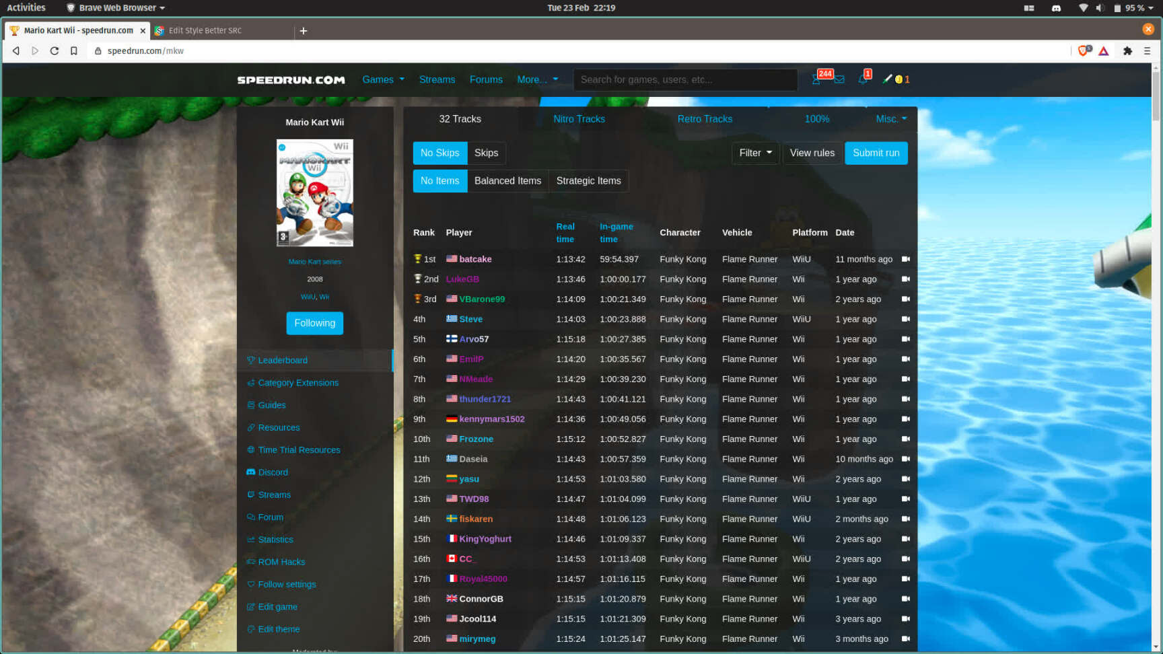Select the No Items option
1163x654 pixels.
tap(440, 181)
